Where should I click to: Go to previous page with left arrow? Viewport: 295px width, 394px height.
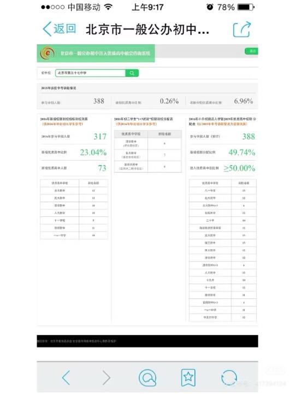pos(66,377)
